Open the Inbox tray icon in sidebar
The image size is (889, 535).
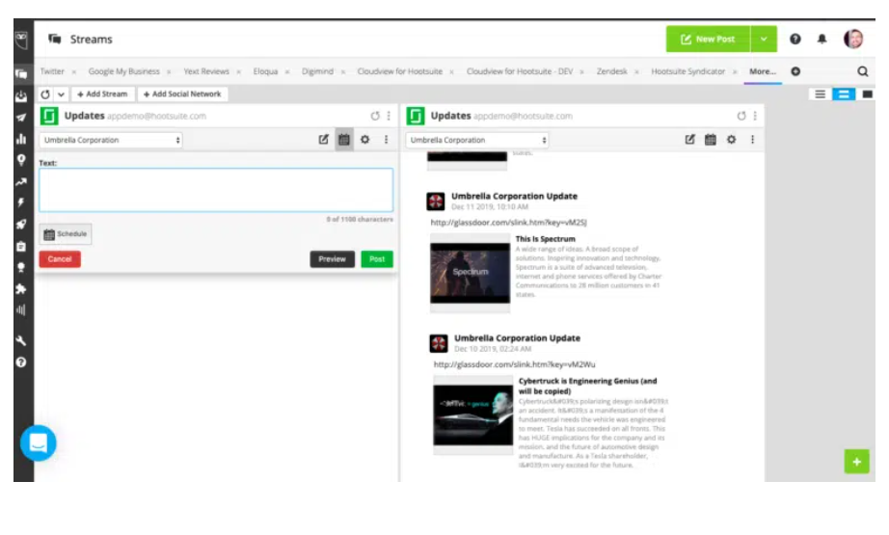(21, 95)
